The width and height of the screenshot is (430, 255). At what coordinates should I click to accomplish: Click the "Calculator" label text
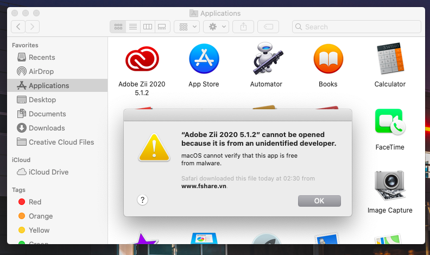tap(390, 84)
